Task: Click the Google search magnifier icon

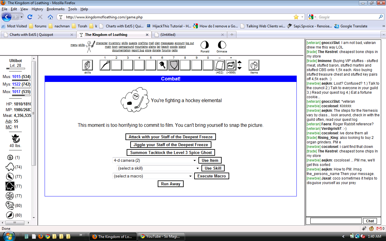Action: pyautogui.click(x=381, y=17)
